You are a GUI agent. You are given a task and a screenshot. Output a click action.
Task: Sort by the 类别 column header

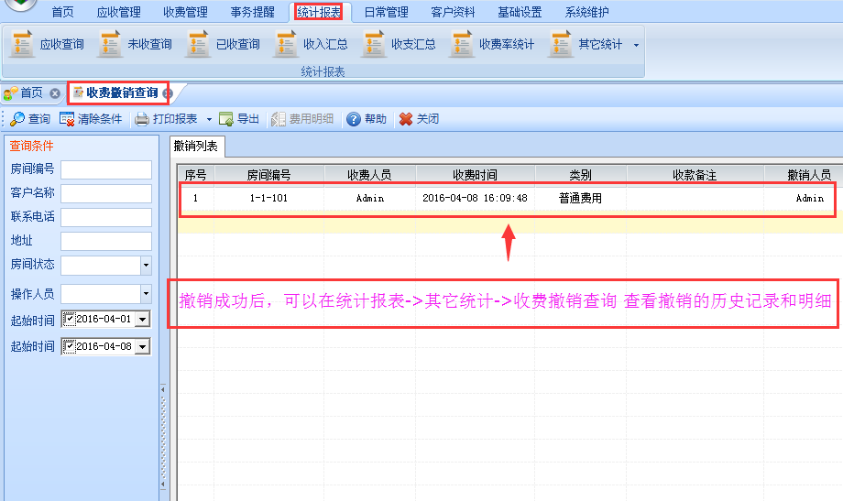point(580,175)
